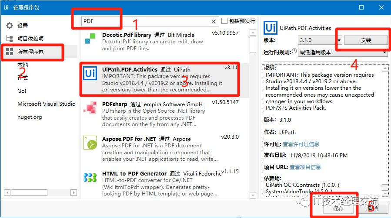Select the nuget.org feed
This screenshot has height=218, width=391.
[30, 117]
